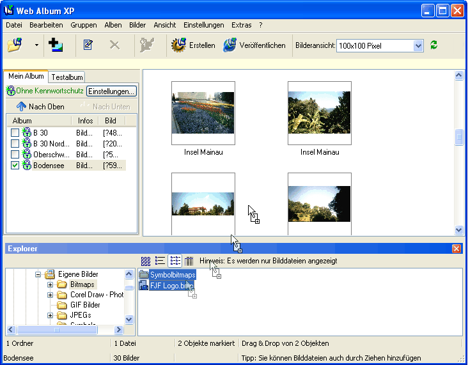
Task: Click the thumbnail pane vertical scrollbar thumb
Action: point(459,137)
